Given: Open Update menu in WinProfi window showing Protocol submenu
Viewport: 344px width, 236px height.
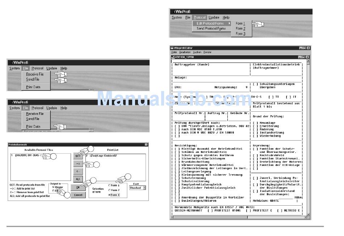Looking at the screenshot, I should click(x=214, y=17).
